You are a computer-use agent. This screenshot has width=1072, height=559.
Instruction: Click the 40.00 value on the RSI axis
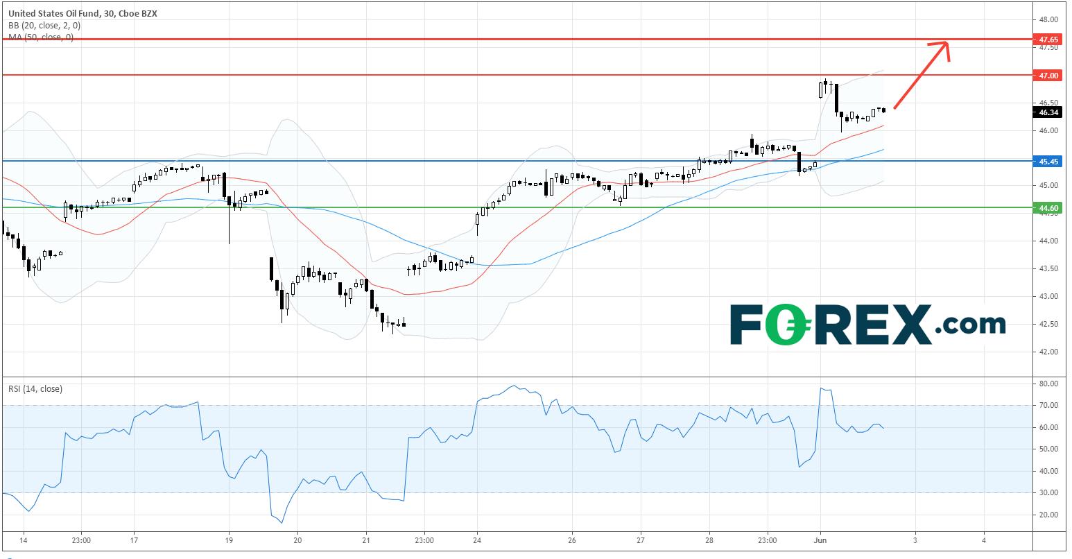pyautogui.click(x=1048, y=471)
